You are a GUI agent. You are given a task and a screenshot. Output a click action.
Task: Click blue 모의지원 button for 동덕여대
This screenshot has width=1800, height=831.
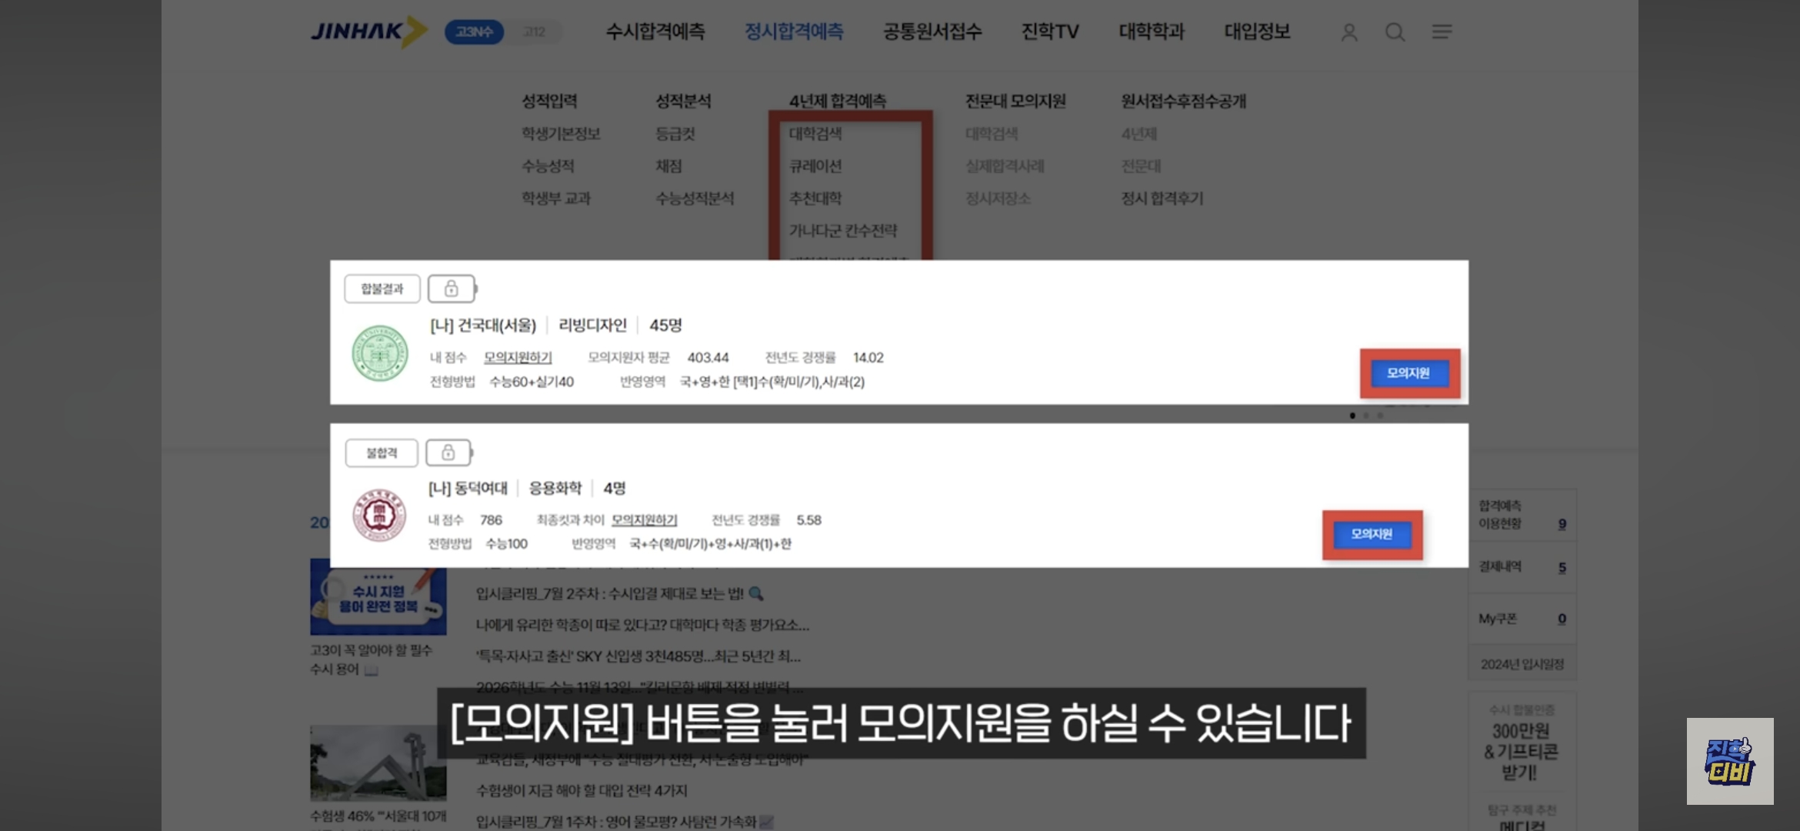click(x=1372, y=534)
